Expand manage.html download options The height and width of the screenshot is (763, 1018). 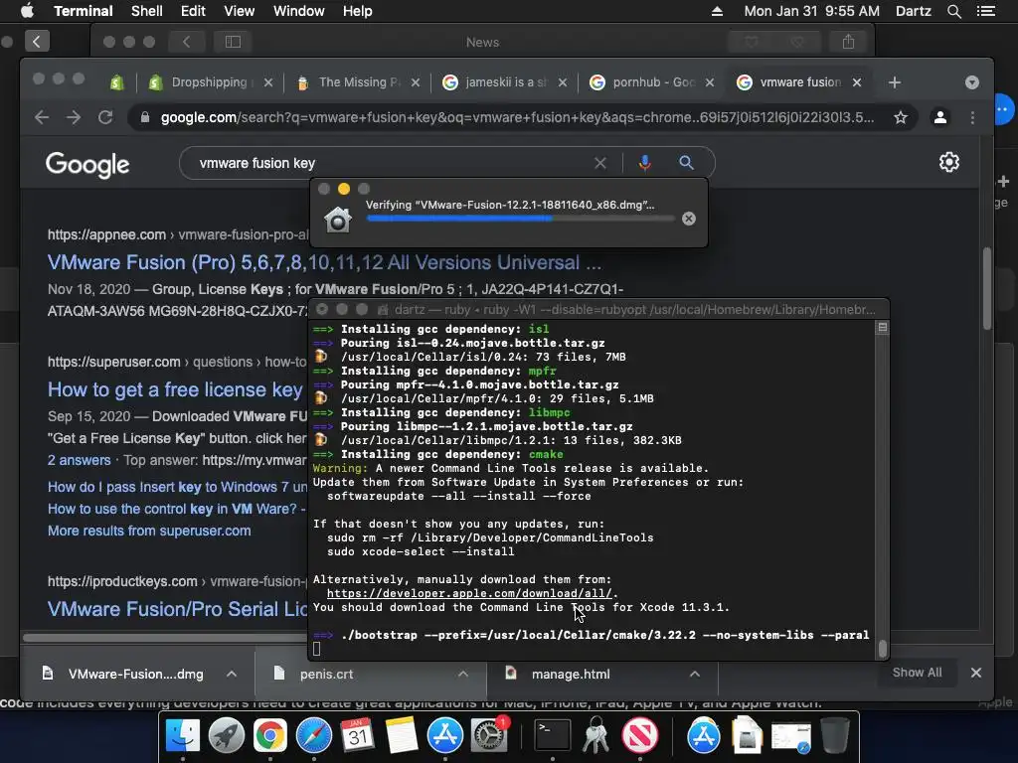[695, 675]
